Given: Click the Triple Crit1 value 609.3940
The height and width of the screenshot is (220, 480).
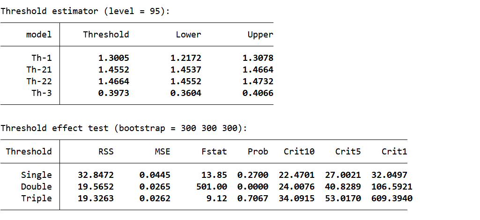Looking at the screenshot, I should pyautogui.click(x=392, y=198).
